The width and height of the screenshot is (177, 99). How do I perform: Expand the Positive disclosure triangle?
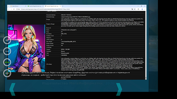tap(61, 79)
